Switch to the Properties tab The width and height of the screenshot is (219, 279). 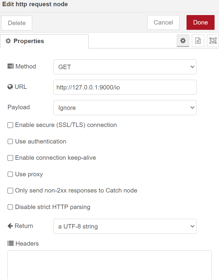pyautogui.click(x=44, y=41)
